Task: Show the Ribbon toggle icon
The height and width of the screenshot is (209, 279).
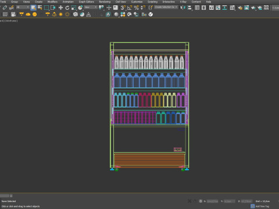Action: (212, 8)
